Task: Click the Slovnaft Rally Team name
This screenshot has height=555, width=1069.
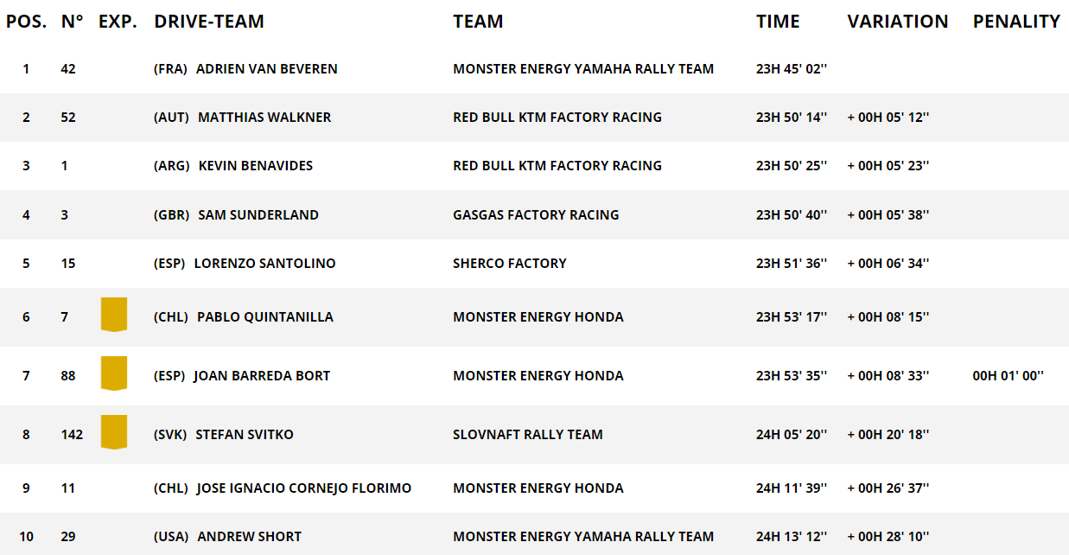Action: coord(527,435)
